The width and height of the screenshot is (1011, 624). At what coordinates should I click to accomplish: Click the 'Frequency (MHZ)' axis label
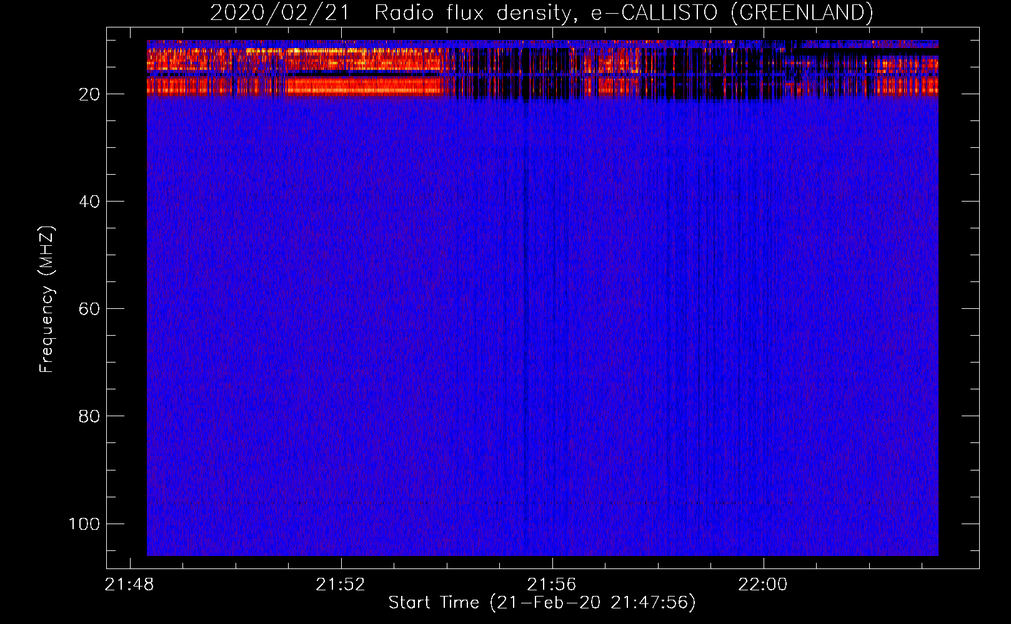coord(47,300)
